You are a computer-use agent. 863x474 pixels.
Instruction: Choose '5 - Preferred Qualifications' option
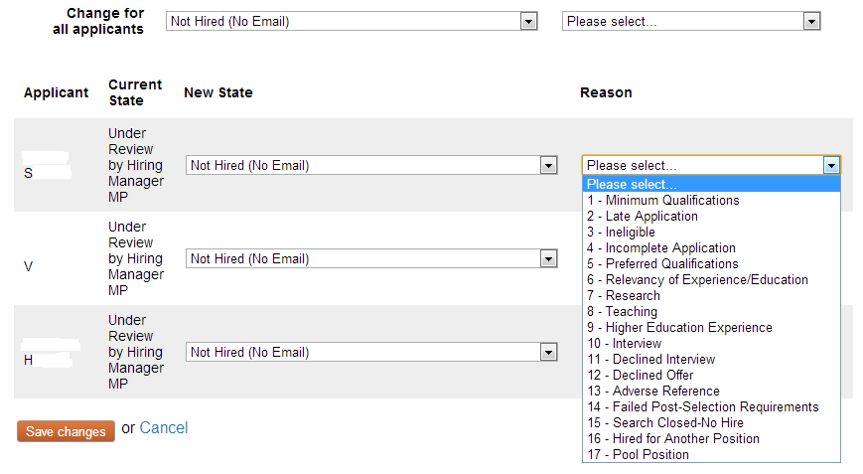coord(662,264)
